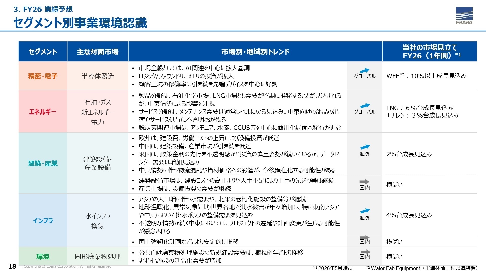Select the 市場別・地域別トレンド column header
The image size is (486, 273).
[255, 52]
